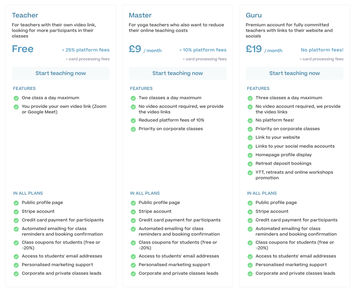Click the No platform fees! price note

pyautogui.click(x=322, y=50)
